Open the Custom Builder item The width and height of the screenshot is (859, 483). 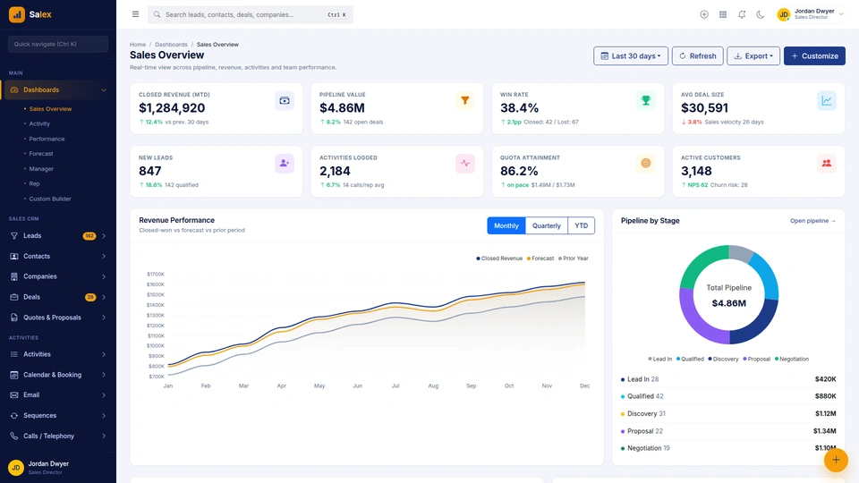click(50, 199)
